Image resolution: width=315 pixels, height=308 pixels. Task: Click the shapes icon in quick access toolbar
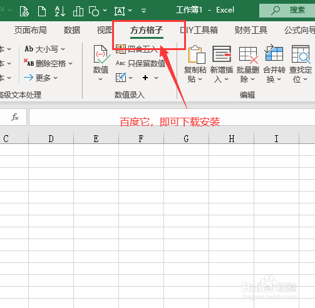(94, 11)
